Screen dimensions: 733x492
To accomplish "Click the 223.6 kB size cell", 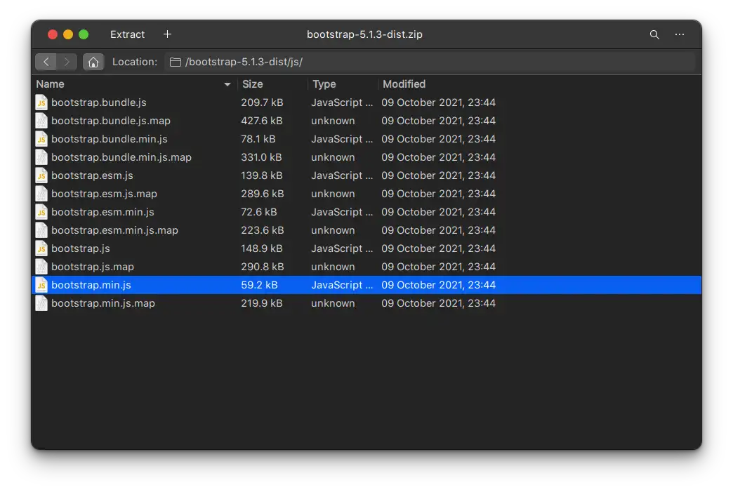I will [x=263, y=230].
